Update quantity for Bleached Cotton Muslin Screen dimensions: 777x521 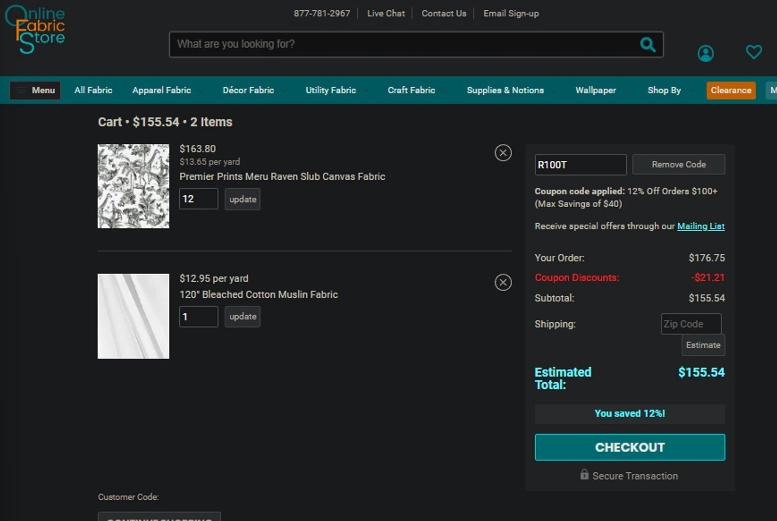pos(242,316)
